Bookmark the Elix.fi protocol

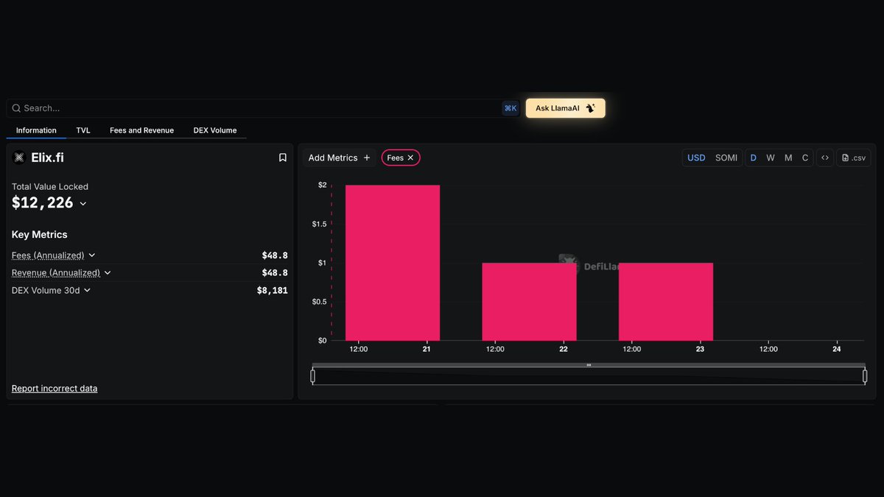tap(282, 158)
